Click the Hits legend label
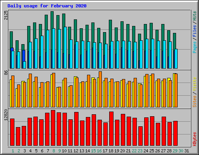 [x=195, y=16]
